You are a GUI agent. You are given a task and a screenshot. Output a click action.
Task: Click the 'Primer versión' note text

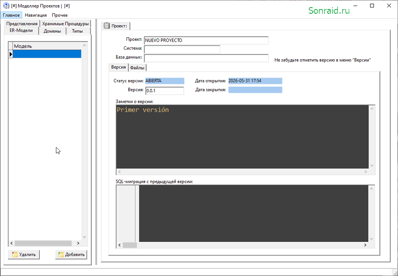143,110
